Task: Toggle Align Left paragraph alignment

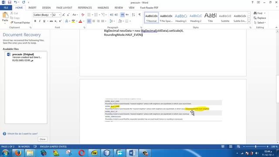Action: pyautogui.click(x=89, y=21)
